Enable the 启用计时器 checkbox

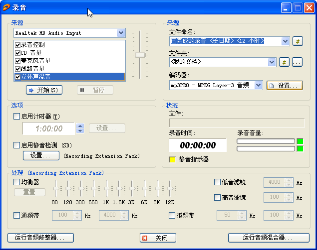[x=17, y=117]
